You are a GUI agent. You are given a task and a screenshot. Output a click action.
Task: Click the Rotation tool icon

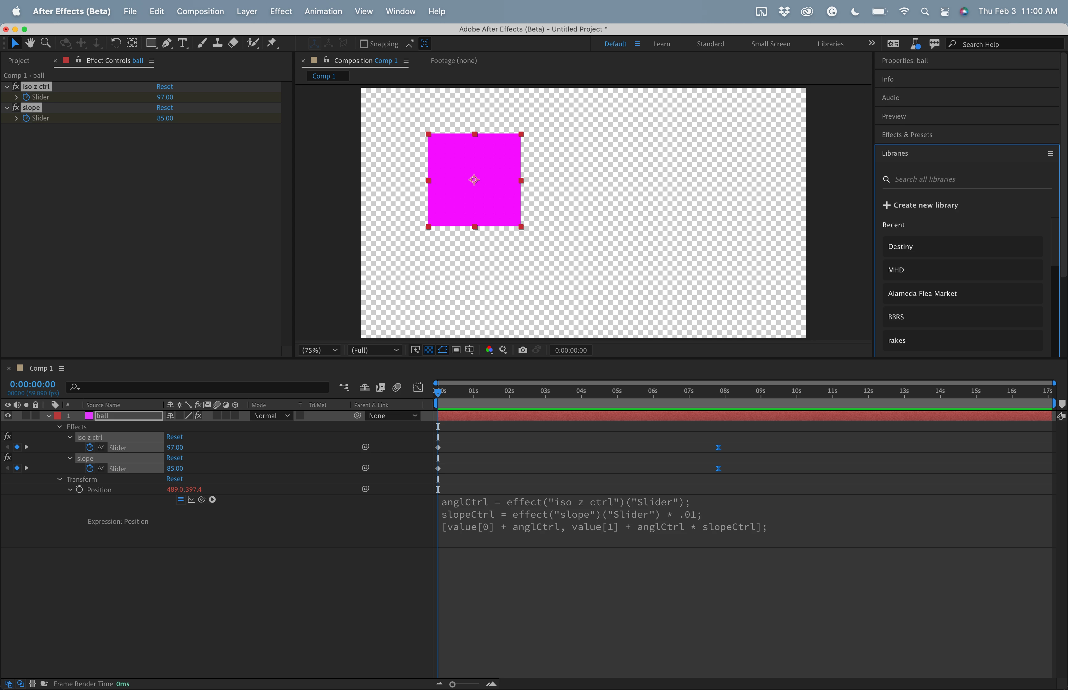tap(116, 43)
